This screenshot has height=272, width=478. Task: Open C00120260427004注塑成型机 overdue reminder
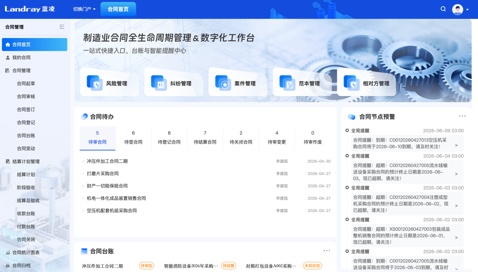pos(407,204)
